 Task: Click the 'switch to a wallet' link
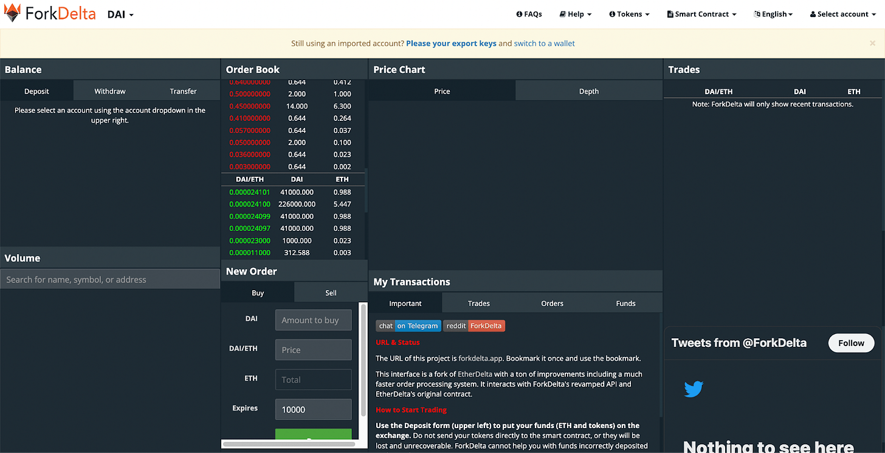point(545,43)
